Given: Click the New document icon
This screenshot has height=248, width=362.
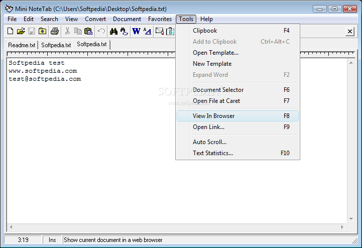Looking at the screenshot, I should coord(10,31).
